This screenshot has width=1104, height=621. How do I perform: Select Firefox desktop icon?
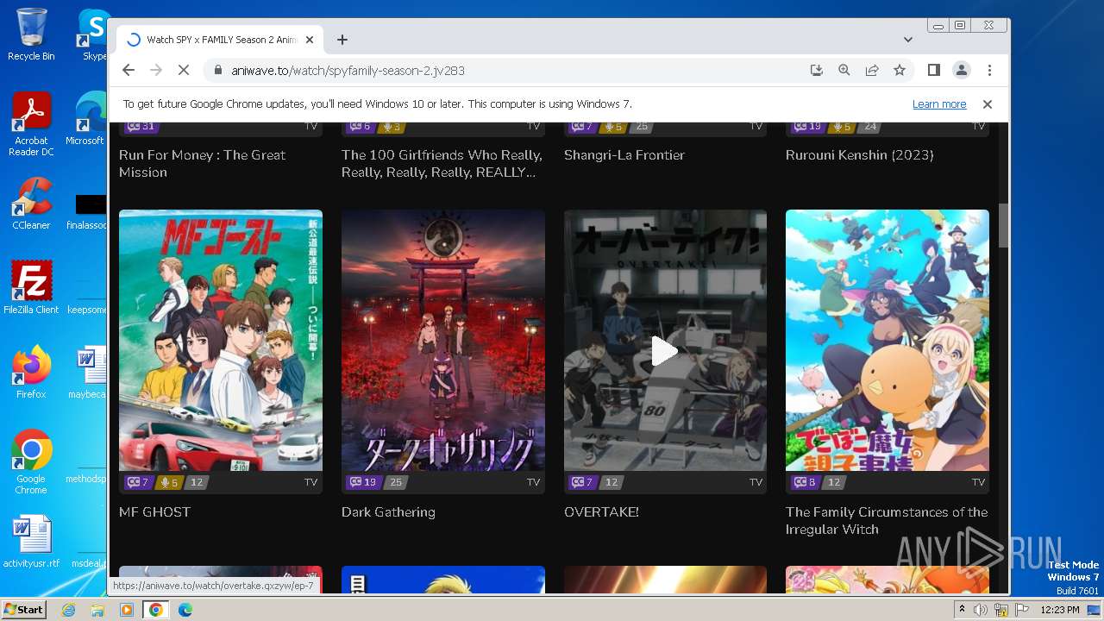31,373
